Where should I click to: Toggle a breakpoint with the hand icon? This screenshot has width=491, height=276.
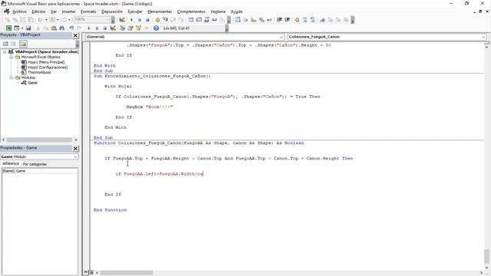(x=157, y=20)
